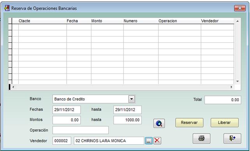This screenshot has width=250, height=151.
Task: Click the grid scroll-down arrow
Action: 238,81
